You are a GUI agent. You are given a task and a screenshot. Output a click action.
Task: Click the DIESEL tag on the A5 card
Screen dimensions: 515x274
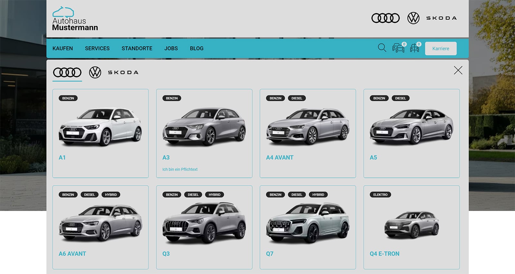tap(400, 98)
